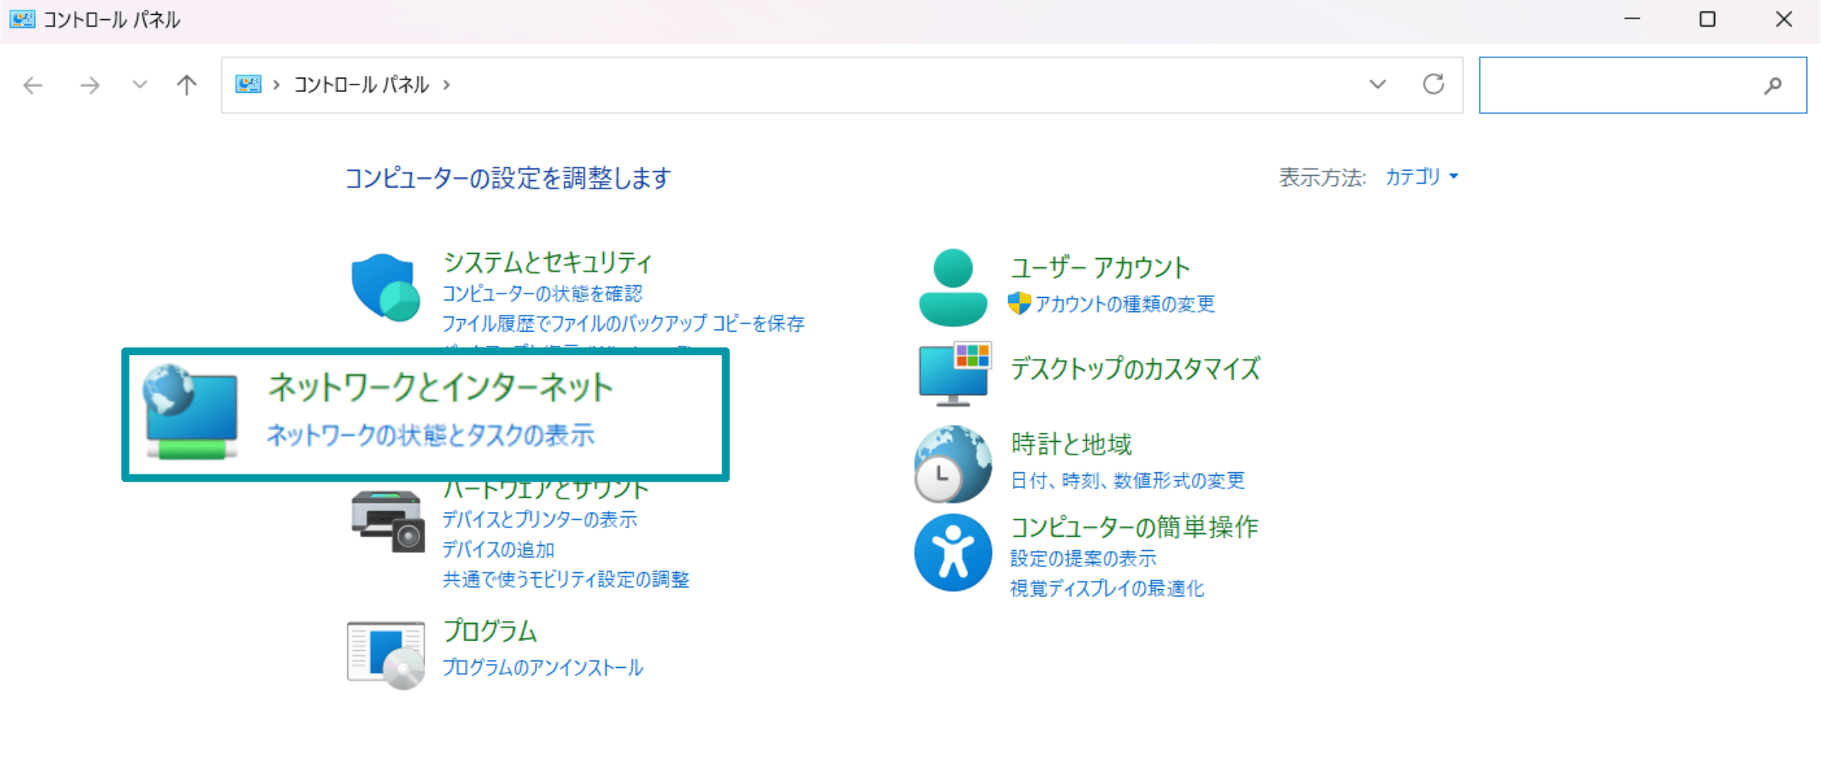Click the ユーザー アカウント person icon
Image resolution: width=1821 pixels, height=784 pixels.
click(x=952, y=287)
